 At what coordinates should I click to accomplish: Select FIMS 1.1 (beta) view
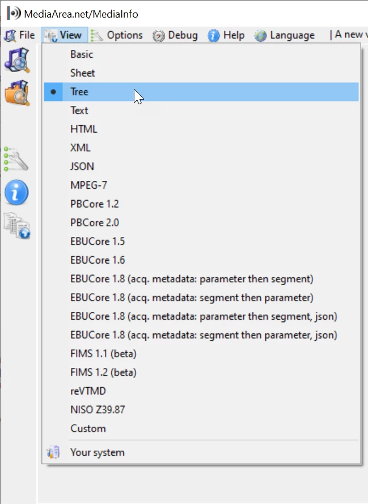tap(201, 354)
